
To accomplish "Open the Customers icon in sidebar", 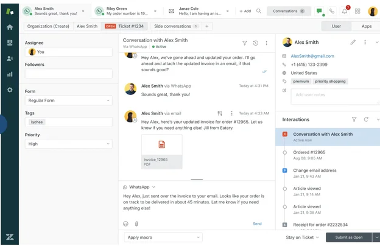I will (10, 58).
